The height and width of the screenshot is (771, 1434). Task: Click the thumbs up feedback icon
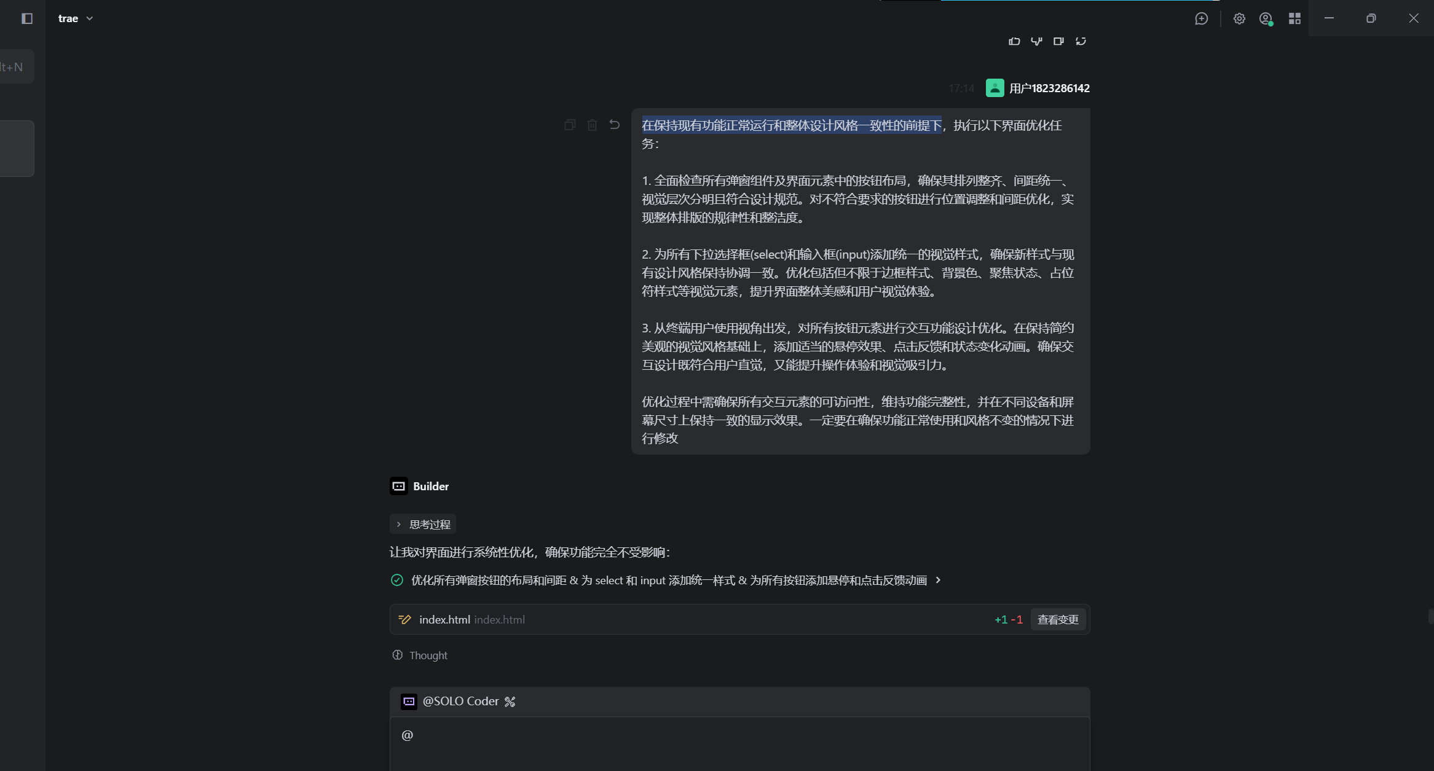[1014, 41]
